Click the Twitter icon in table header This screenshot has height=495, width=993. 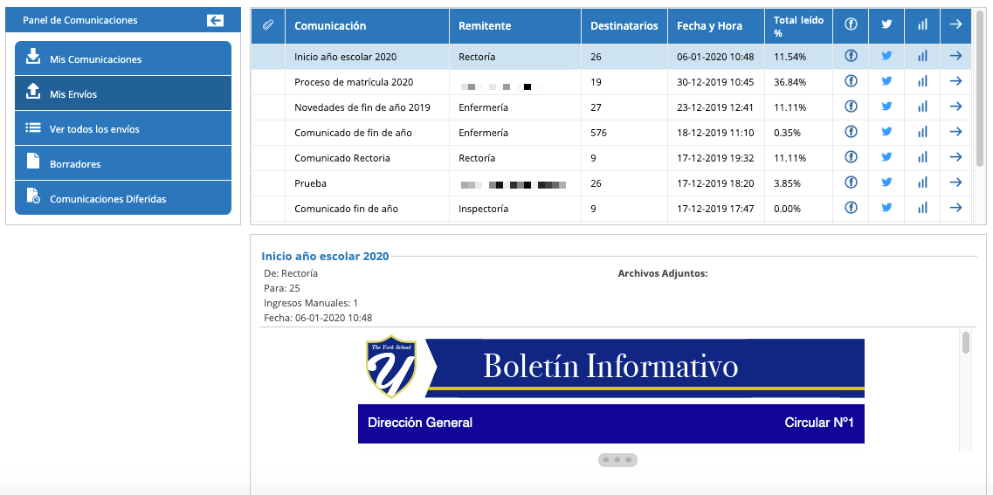(x=886, y=24)
